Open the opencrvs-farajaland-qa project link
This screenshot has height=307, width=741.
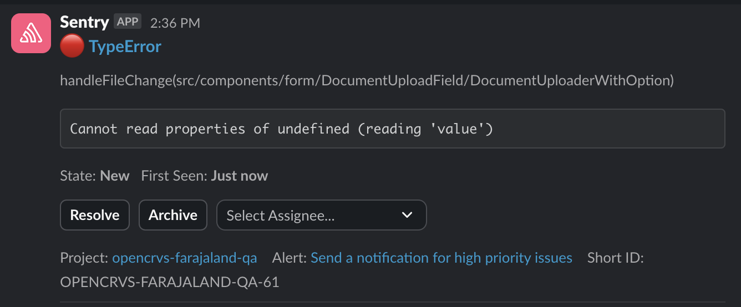coord(184,258)
